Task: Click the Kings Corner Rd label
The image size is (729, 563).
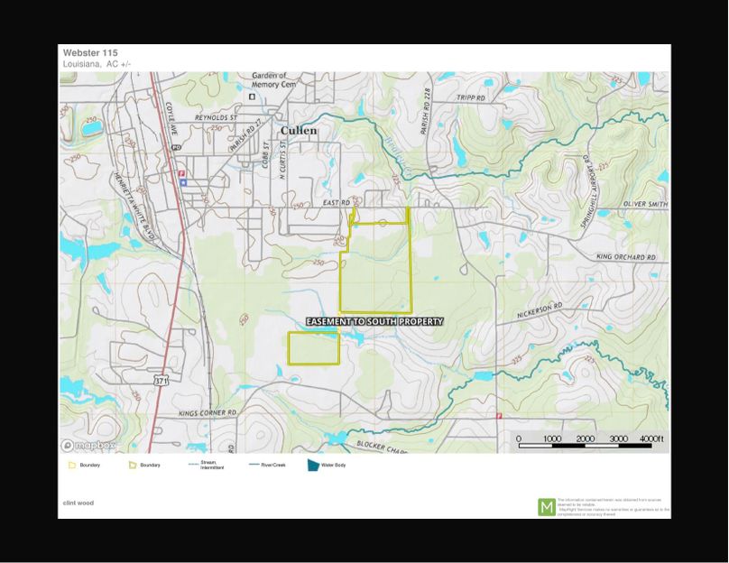Action: (207, 413)
